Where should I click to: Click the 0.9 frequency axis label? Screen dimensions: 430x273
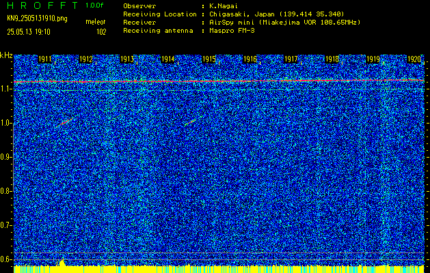point(5,157)
